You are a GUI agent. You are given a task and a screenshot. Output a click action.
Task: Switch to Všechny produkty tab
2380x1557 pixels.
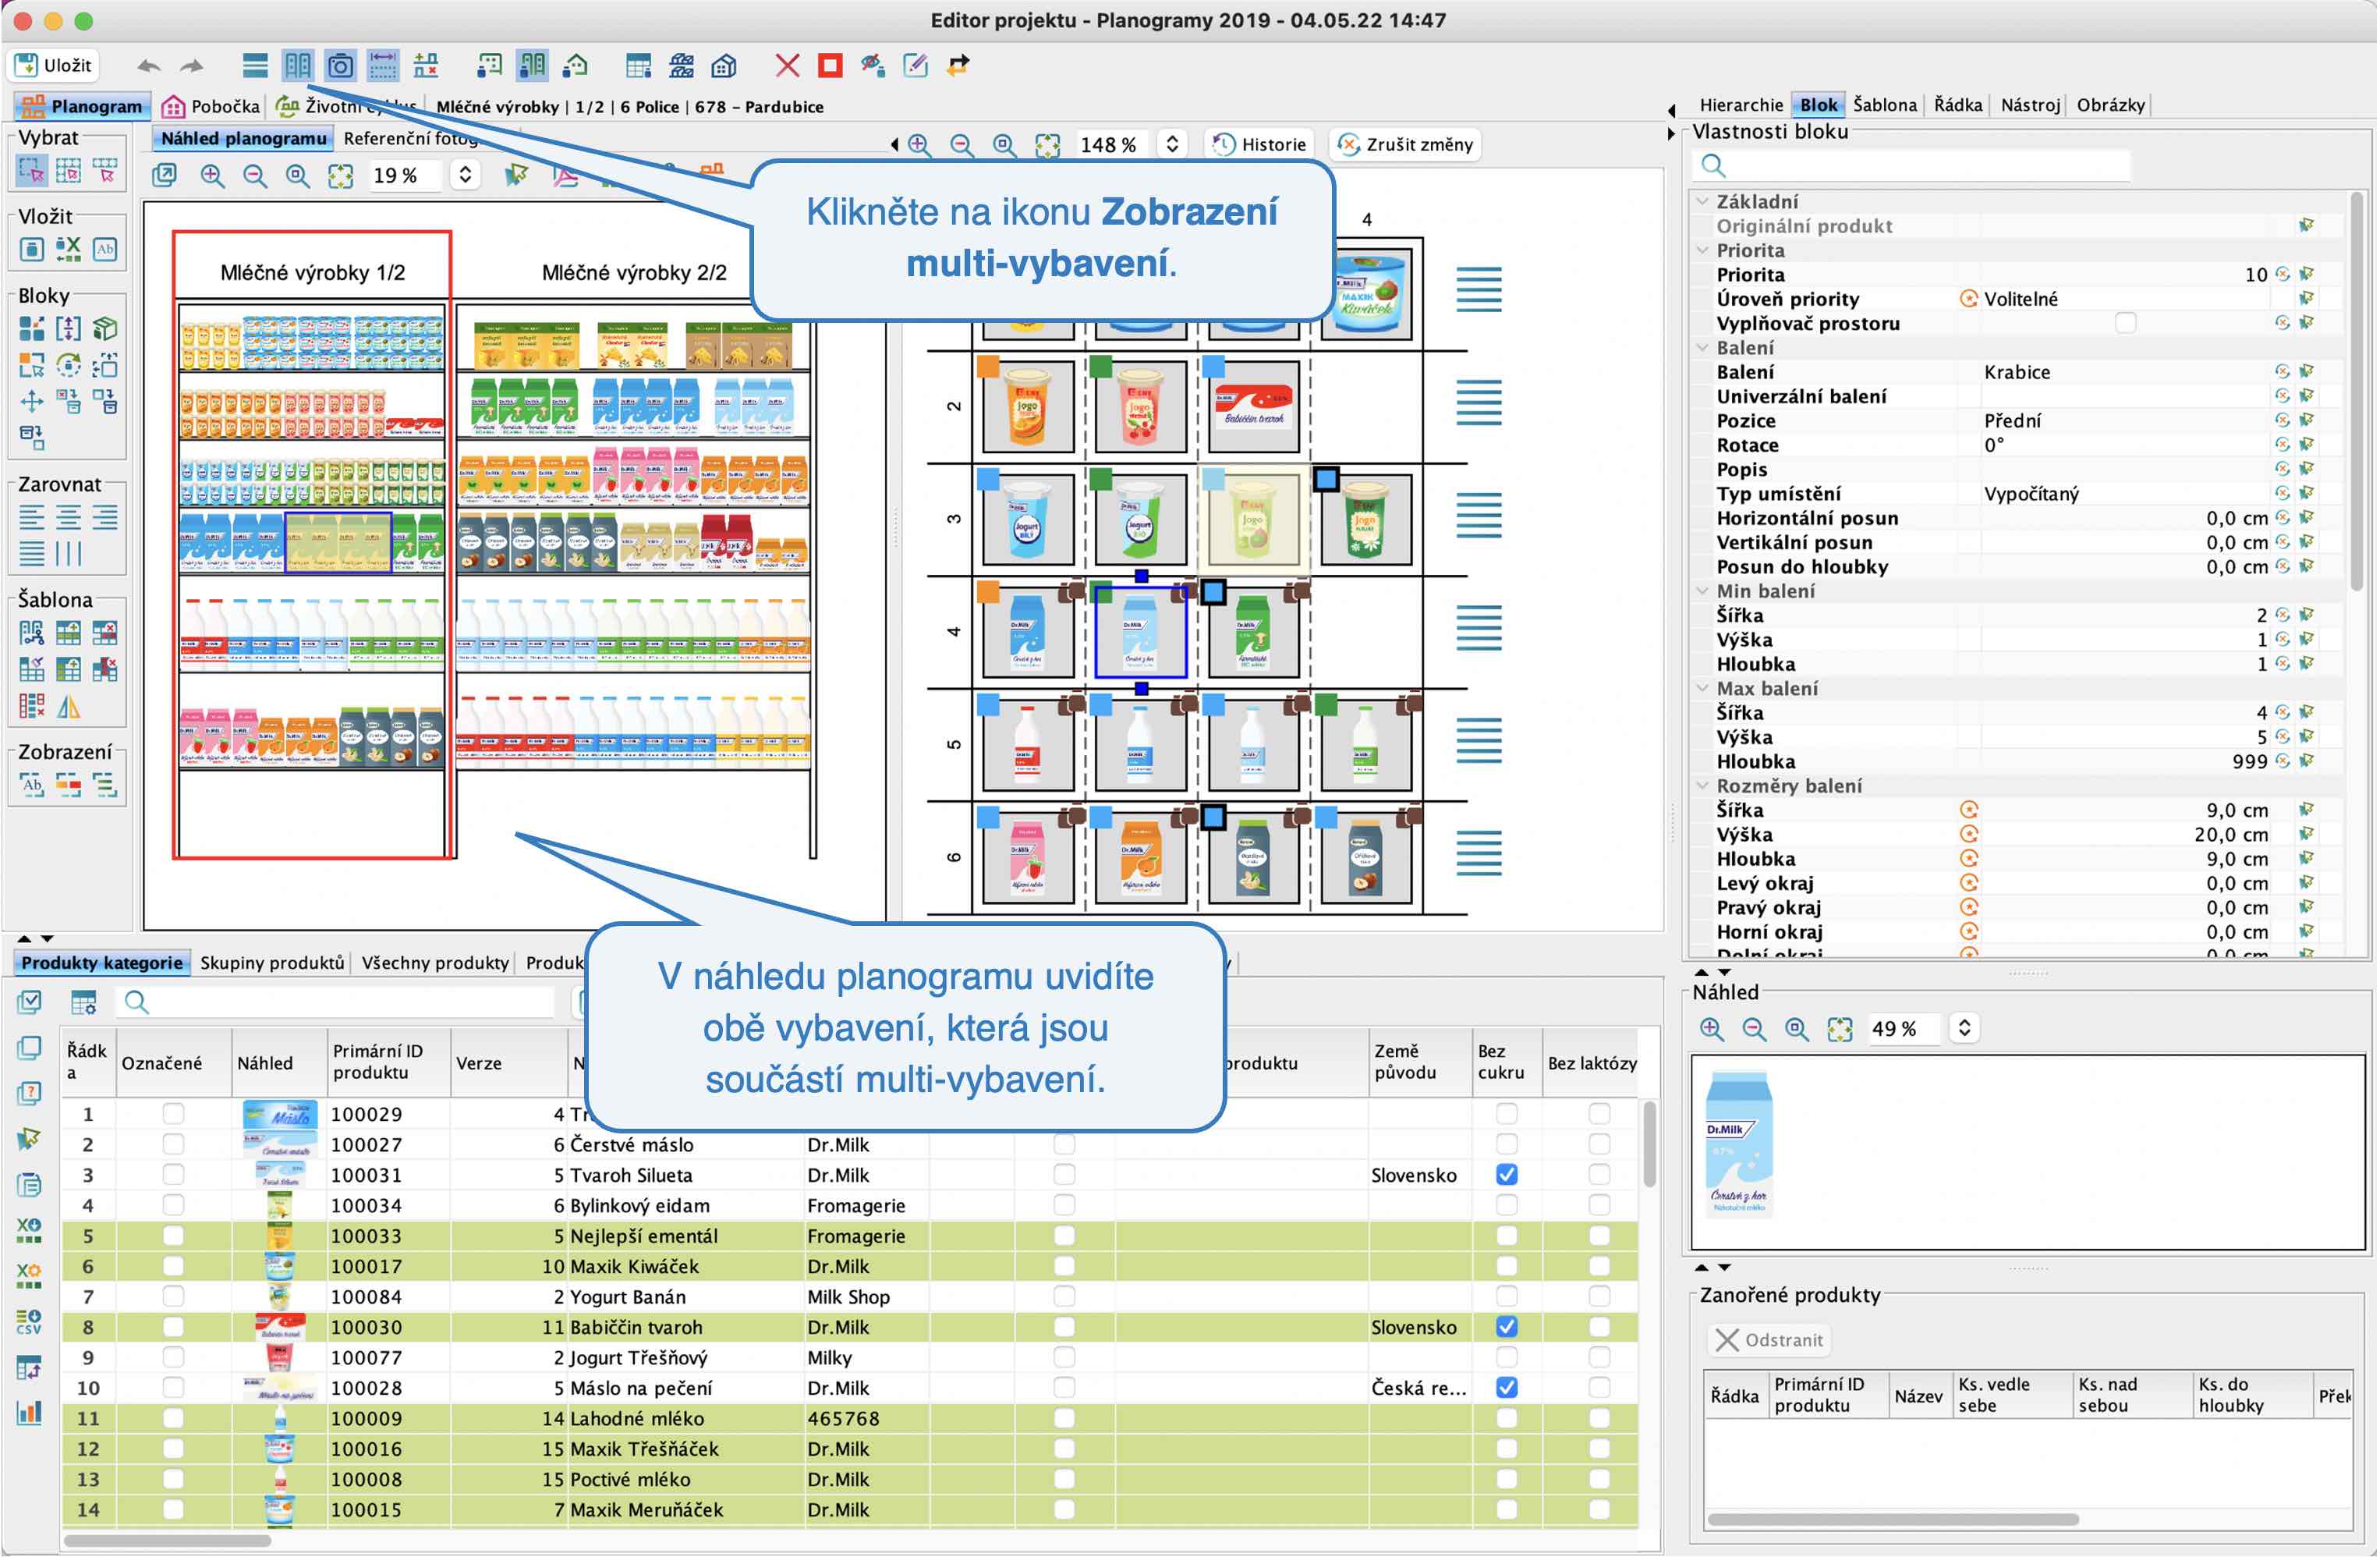coord(435,963)
